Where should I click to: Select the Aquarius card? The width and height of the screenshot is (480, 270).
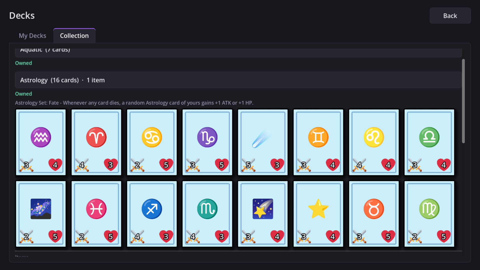[41, 142]
